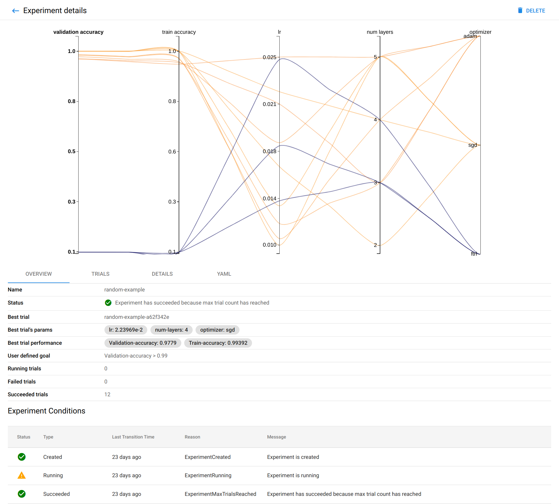Screen dimensions: 559x504
Task: Click best trial random-example-a62f342e
Action: coord(136,317)
